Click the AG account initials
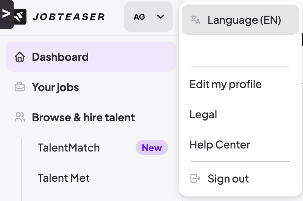This screenshot has width=303, height=201. coord(139,17)
